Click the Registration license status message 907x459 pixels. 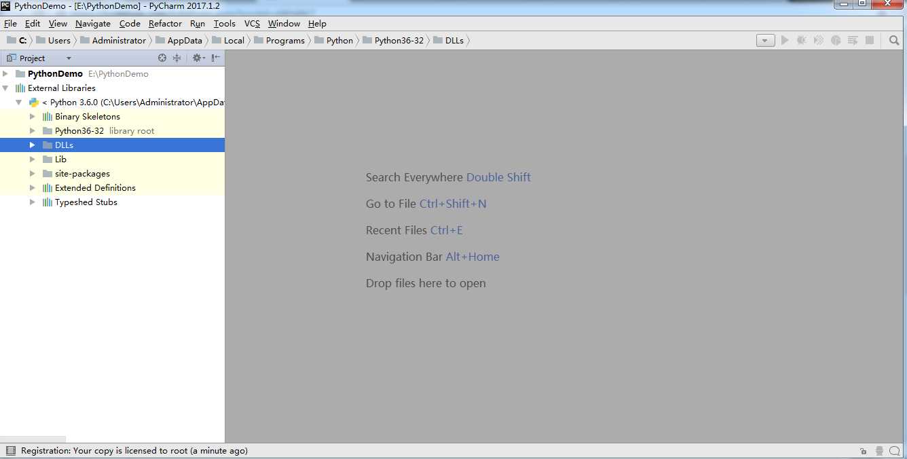click(134, 451)
